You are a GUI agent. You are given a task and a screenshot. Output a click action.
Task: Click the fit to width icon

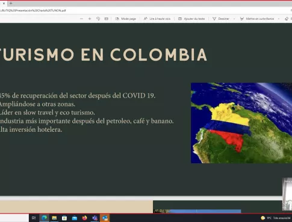107,19
